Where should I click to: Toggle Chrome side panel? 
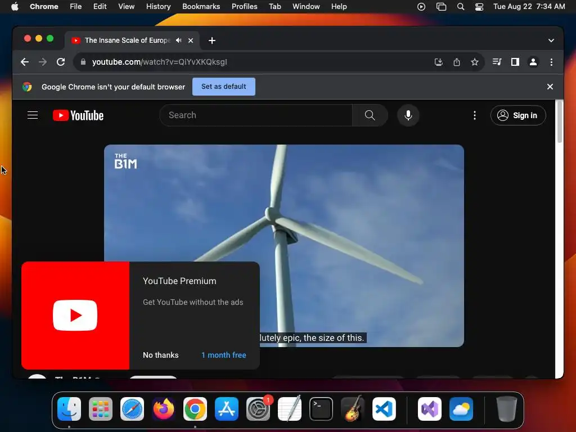tap(515, 62)
